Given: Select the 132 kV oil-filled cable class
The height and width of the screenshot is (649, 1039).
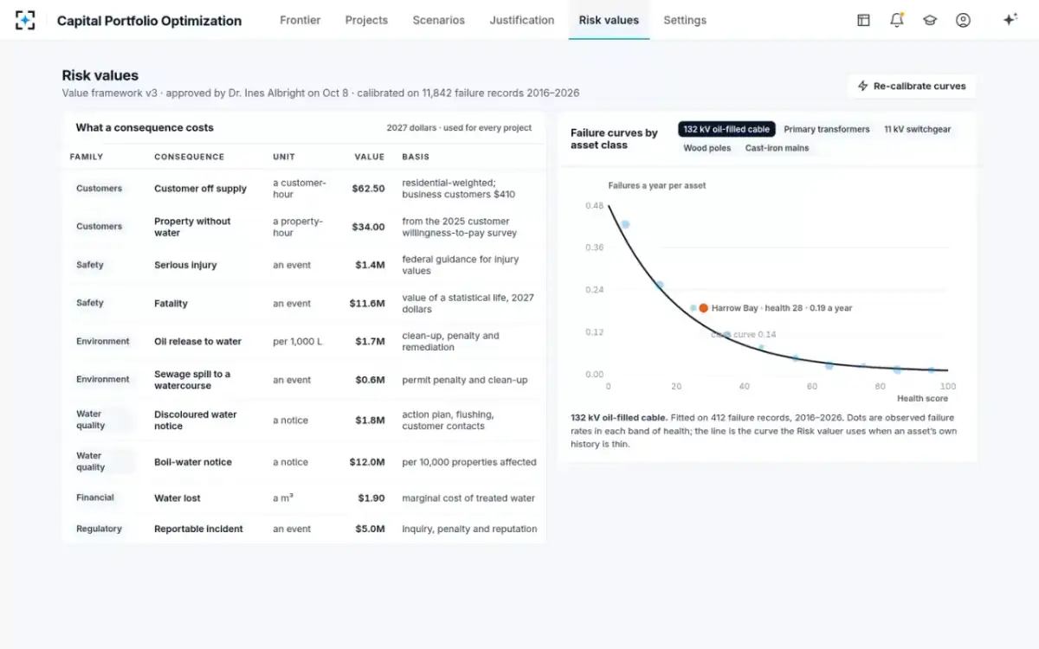Looking at the screenshot, I should 726,129.
